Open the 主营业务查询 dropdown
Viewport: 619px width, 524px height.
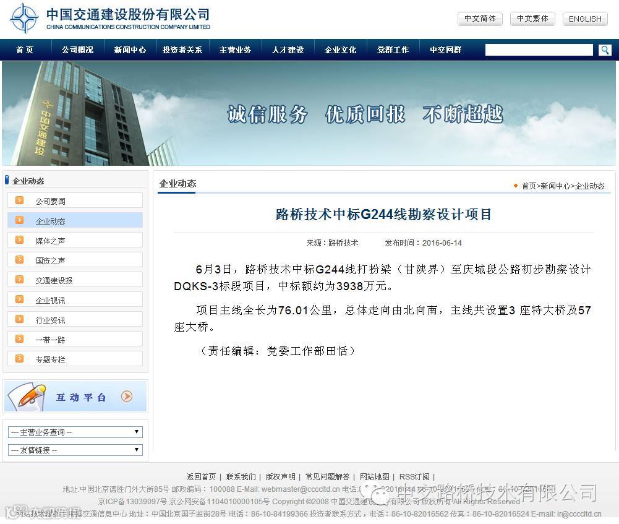(x=75, y=432)
